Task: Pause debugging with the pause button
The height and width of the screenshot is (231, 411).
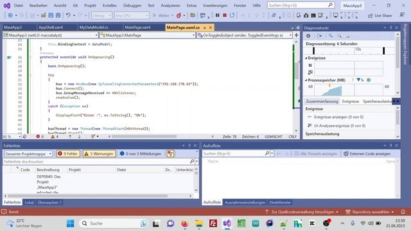Action: (217, 15)
